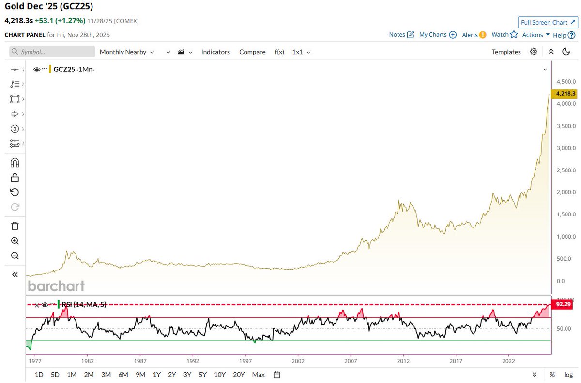Toggle GCZ25 series visibility eye
581x383 pixels.
point(37,70)
